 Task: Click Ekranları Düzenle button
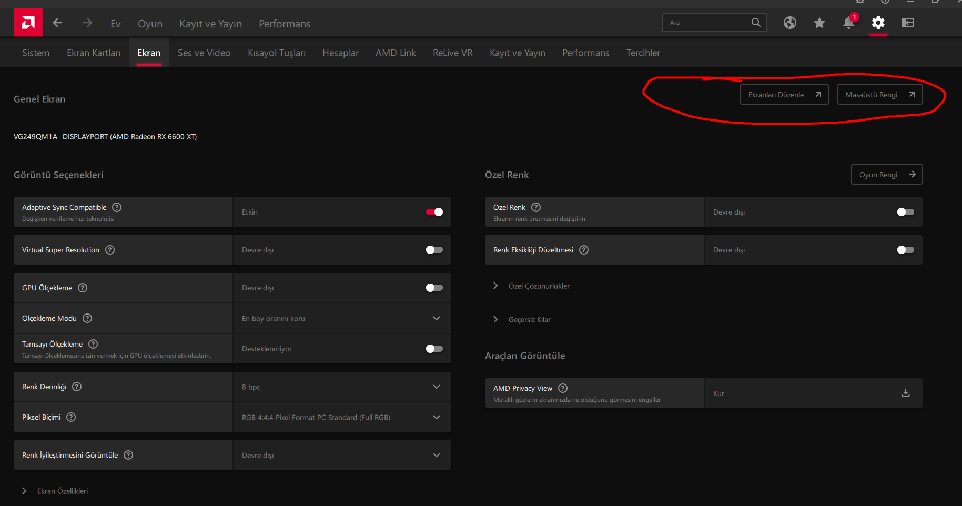point(784,95)
